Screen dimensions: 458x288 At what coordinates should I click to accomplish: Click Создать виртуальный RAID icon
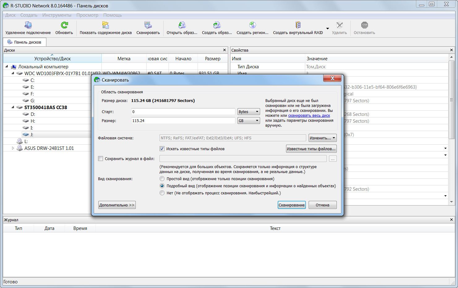pos(298,25)
